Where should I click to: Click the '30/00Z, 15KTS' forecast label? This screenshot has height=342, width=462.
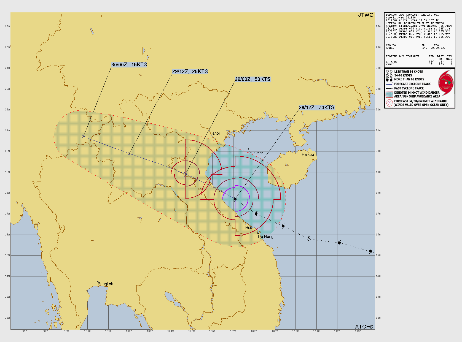coord(129,65)
